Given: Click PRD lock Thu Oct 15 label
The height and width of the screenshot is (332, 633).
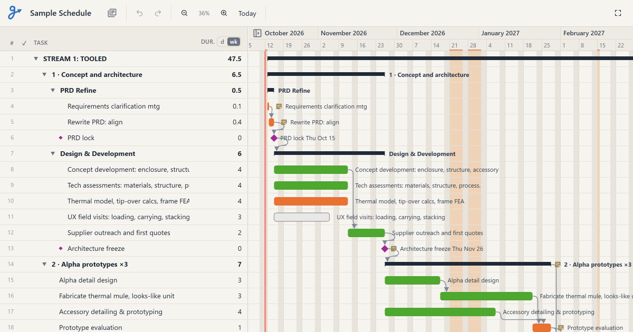Looking at the screenshot, I should [x=308, y=138].
